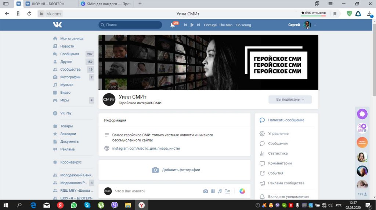Open the article editor icon in post box
Viewport: 376px width, 210px height.
pyautogui.click(x=227, y=191)
